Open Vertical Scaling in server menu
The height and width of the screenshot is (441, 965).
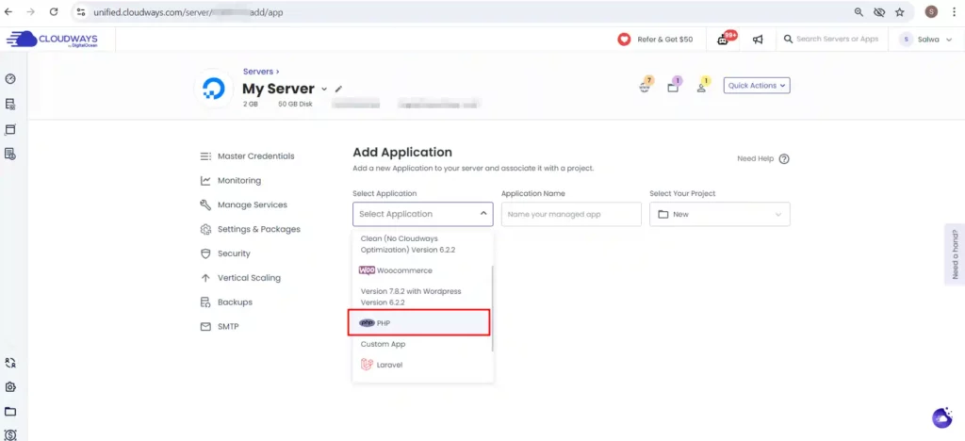[240, 278]
